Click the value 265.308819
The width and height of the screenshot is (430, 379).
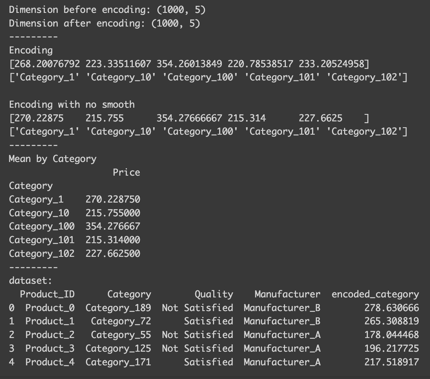coord(391,321)
